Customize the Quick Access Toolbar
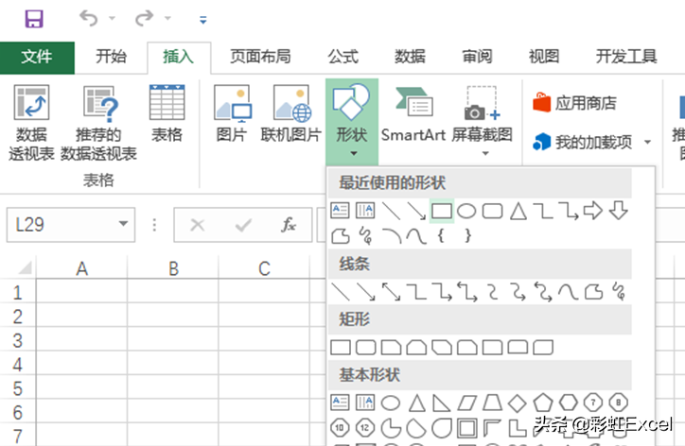685x446 pixels. [x=203, y=20]
